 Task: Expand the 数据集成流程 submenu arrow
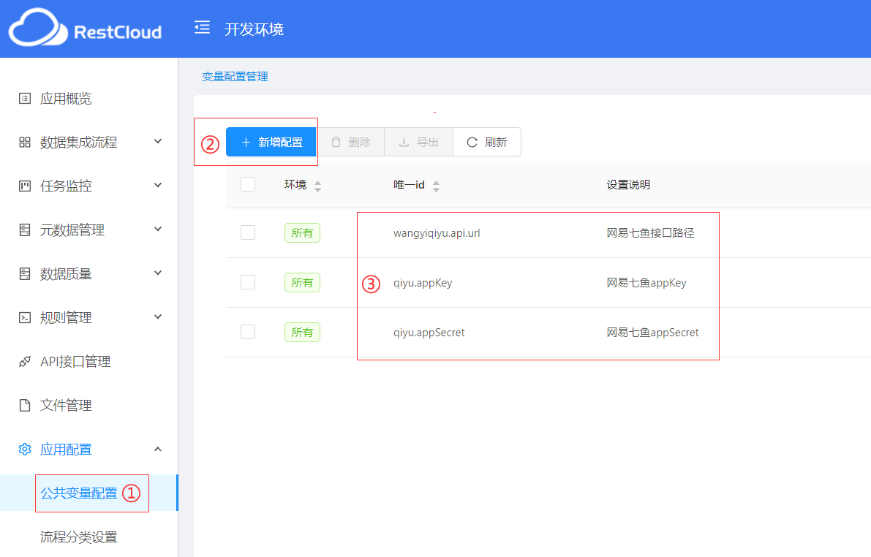pyautogui.click(x=158, y=142)
